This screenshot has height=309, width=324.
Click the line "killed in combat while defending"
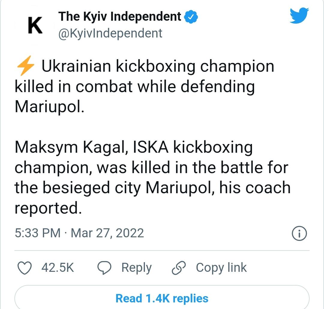pyautogui.click(x=135, y=86)
